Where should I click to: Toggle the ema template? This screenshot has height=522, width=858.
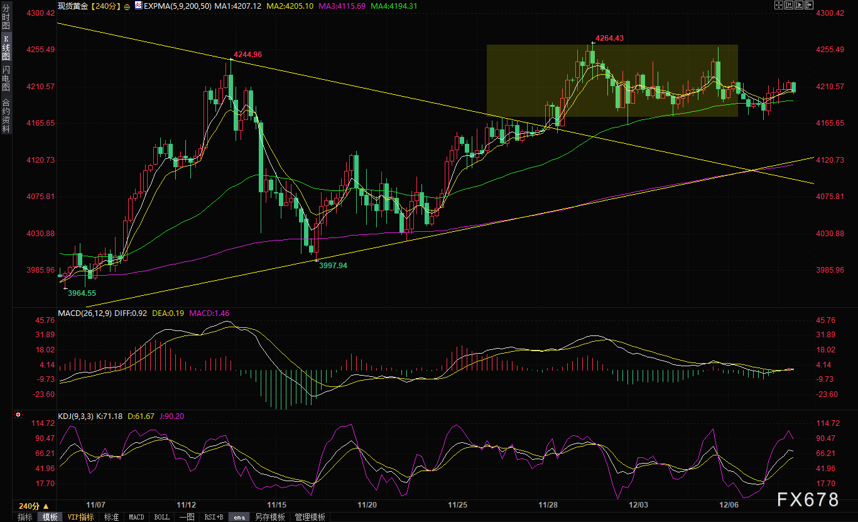[x=239, y=517]
